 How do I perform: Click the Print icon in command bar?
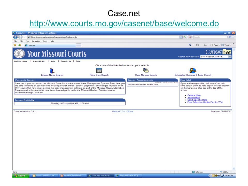205,45
